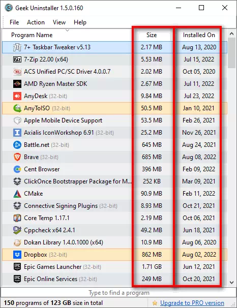The height and width of the screenshot is (308, 237).
Task: Select the CMake program name
Action: point(34,194)
